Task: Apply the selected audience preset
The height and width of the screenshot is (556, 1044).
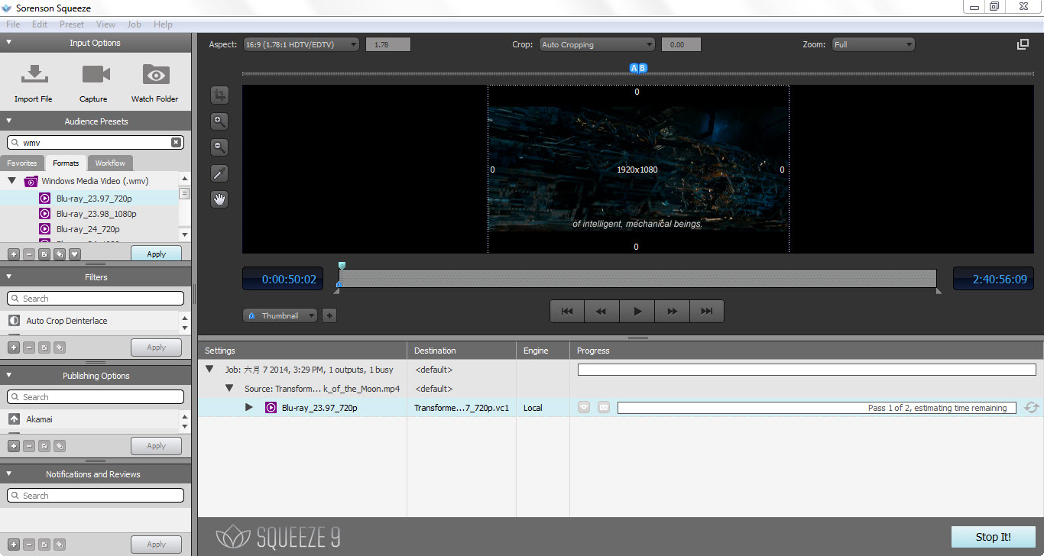Action: click(156, 254)
